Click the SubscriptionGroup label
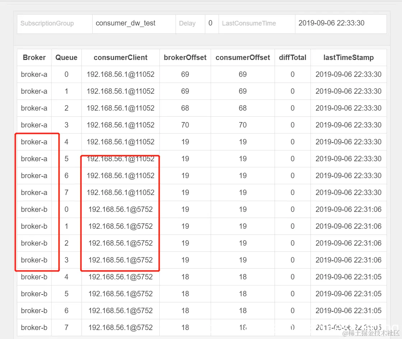The height and width of the screenshot is (339, 402). [x=47, y=23]
